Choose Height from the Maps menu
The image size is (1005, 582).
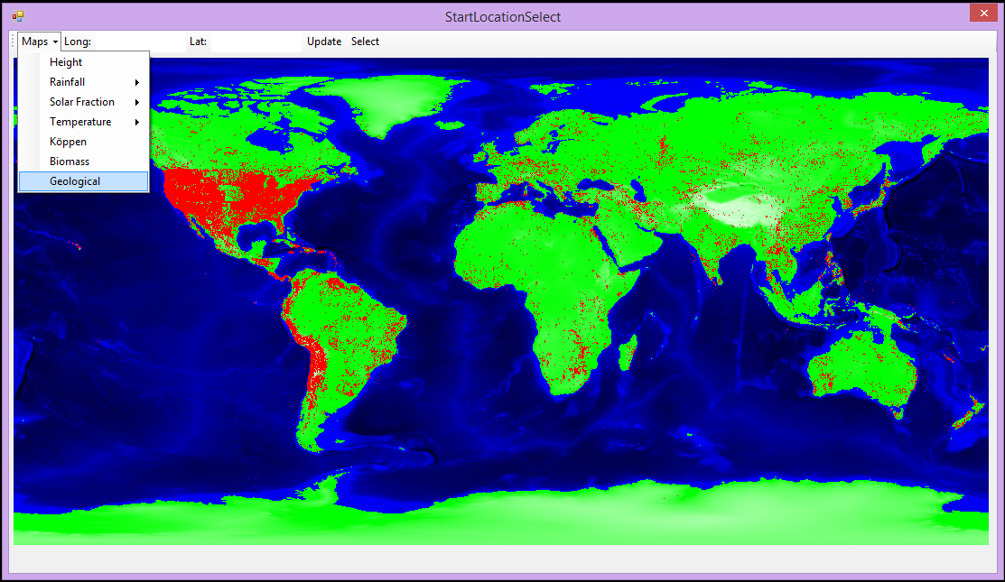pyautogui.click(x=66, y=62)
